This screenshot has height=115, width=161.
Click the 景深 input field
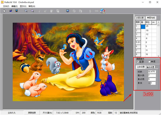[153, 83]
